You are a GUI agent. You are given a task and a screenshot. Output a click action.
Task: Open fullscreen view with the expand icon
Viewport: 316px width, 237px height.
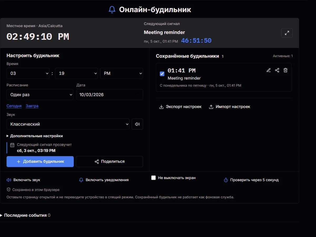[x=287, y=33]
